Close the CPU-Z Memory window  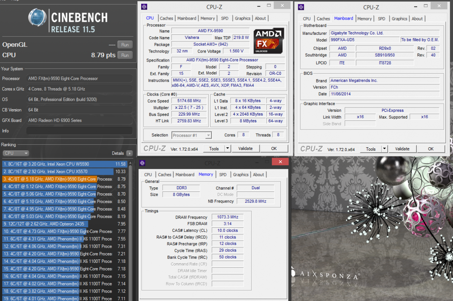click(x=281, y=162)
